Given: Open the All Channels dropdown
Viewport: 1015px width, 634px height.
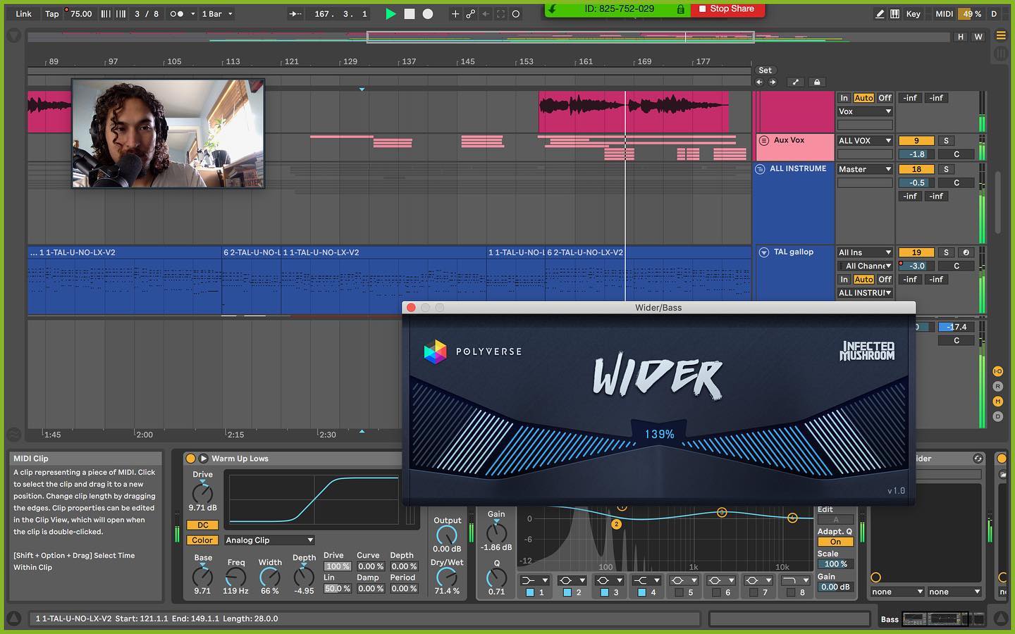Looking at the screenshot, I should click(865, 266).
